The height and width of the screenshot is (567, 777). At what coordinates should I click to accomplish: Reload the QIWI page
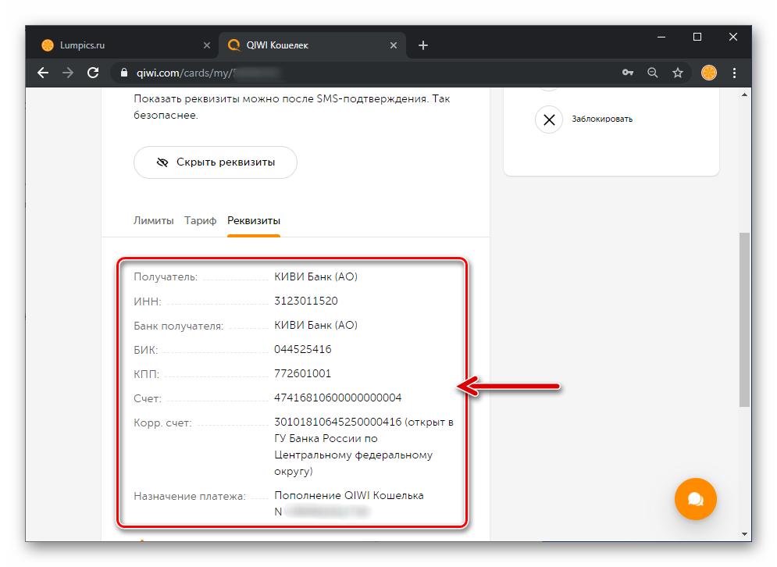(93, 73)
